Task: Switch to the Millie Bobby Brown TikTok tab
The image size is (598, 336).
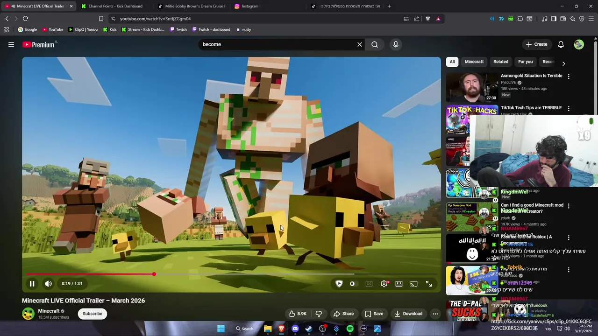Action: [x=192, y=6]
